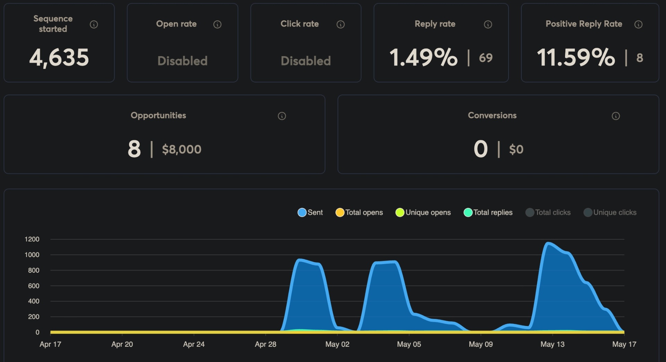Click the 1.49% reply rate value
666x362 pixels.
pos(423,58)
